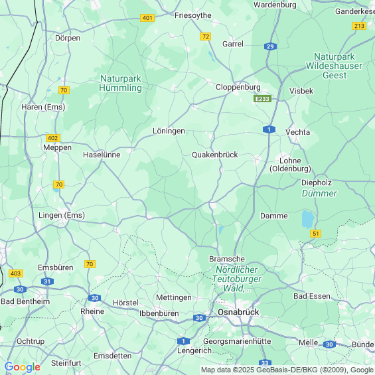Screen dimensions: 375x375
Task: Click the Naturpark Wildeshauser Geest label
Action: 334,66
